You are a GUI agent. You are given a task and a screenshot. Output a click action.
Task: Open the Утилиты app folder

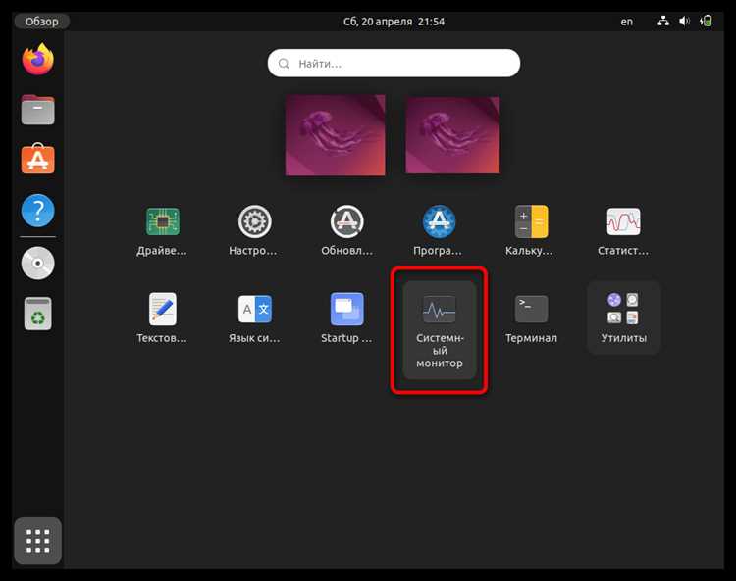(x=624, y=317)
